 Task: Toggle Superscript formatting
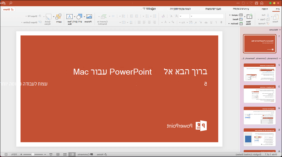pyautogui.click(x=201, y=22)
